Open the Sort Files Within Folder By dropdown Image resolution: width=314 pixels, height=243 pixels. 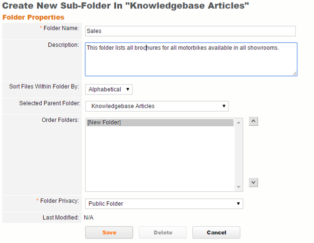pyautogui.click(x=109, y=90)
